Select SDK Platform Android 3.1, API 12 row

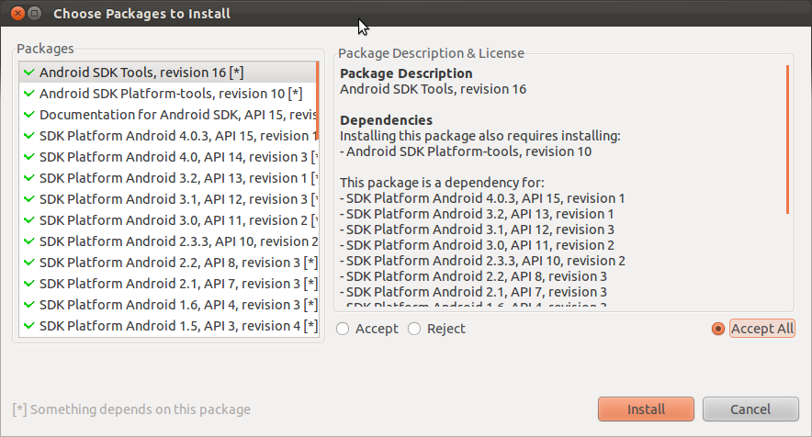169,199
